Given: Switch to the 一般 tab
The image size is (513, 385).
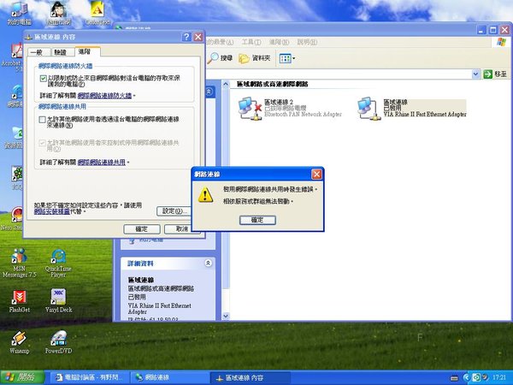Looking at the screenshot, I should (x=38, y=52).
